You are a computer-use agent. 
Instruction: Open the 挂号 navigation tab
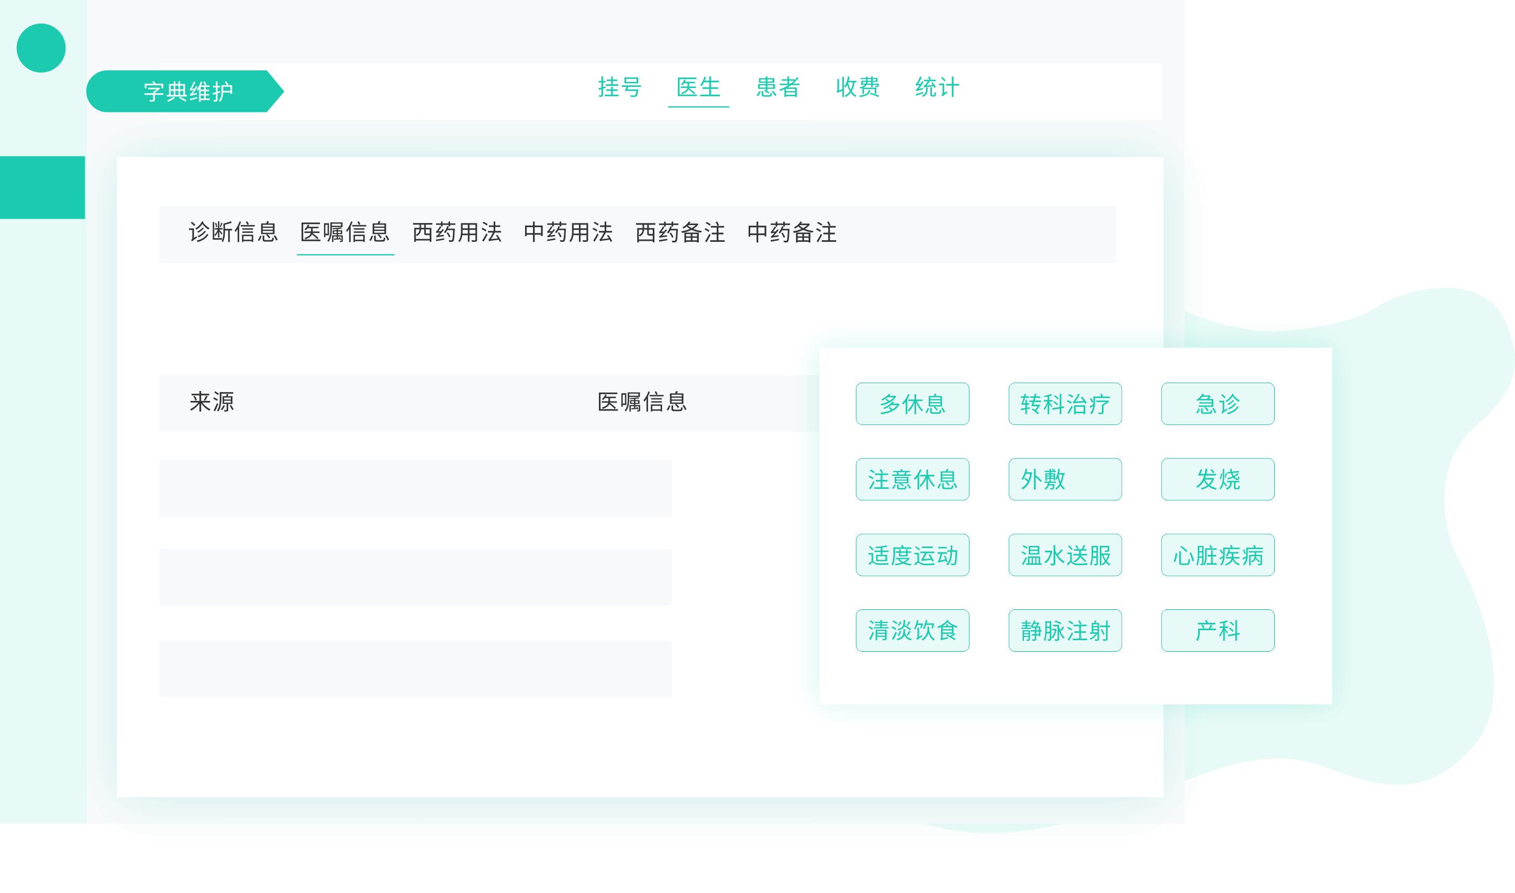[x=619, y=87]
